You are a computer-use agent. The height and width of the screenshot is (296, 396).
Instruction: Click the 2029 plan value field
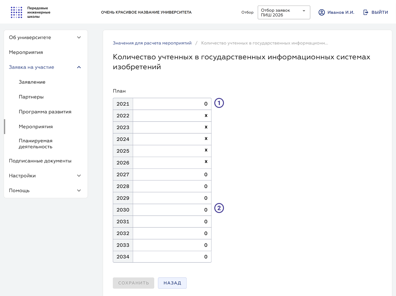pyautogui.click(x=172, y=198)
